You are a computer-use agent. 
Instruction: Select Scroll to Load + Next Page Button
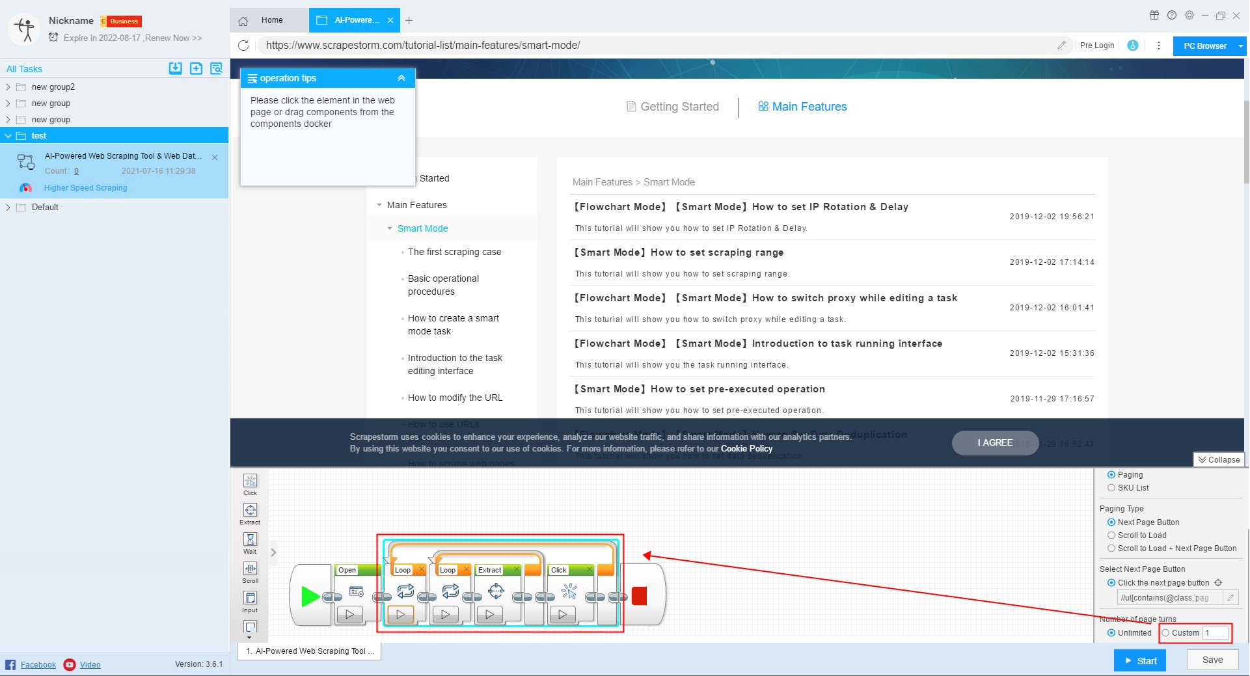[1111, 548]
